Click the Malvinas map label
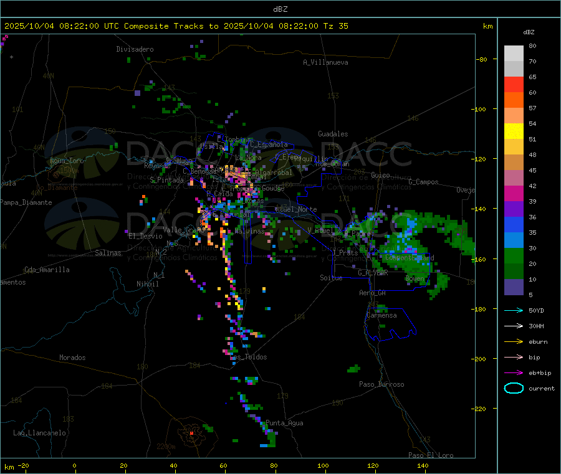The height and width of the screenshot is (474, 561). (x=249, y=231)
